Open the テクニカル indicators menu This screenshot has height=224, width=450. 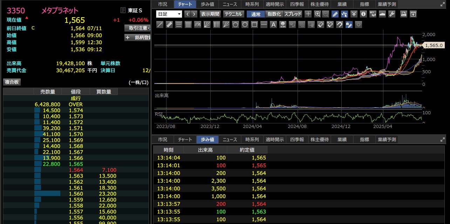233,14
